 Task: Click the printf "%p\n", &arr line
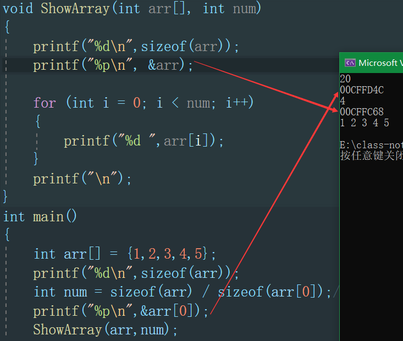pos(113,65)
